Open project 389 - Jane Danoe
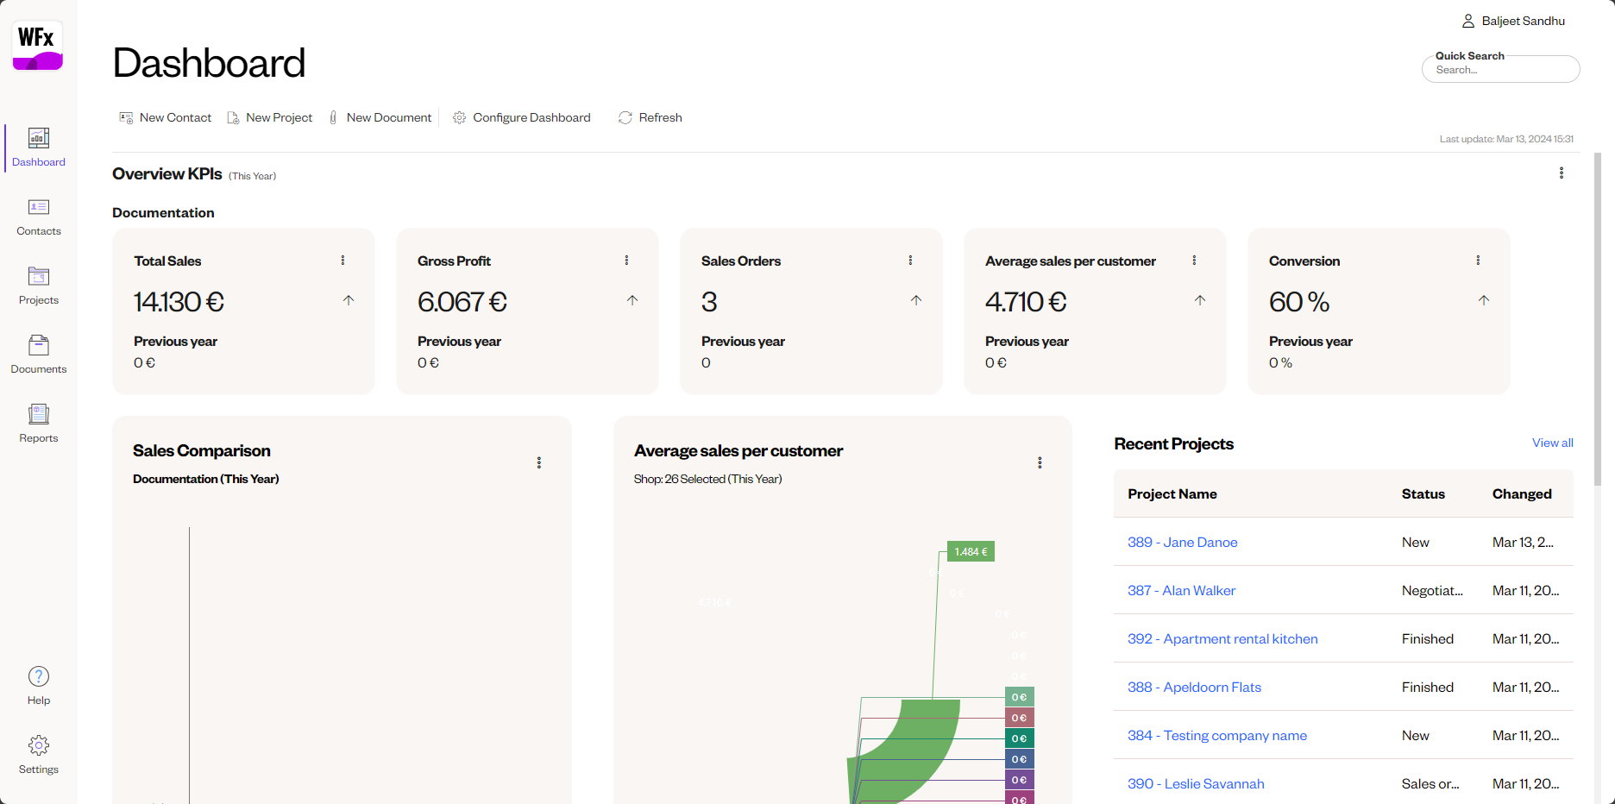This screenshot has width=1615, height=804. [1183, 542]
